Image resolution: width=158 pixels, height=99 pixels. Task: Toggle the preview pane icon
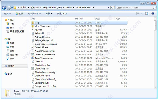click(x=147, y=13)
